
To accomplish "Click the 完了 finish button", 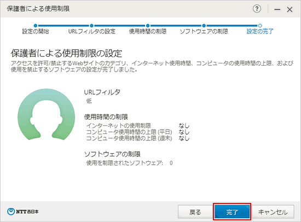I will point(232,212).
